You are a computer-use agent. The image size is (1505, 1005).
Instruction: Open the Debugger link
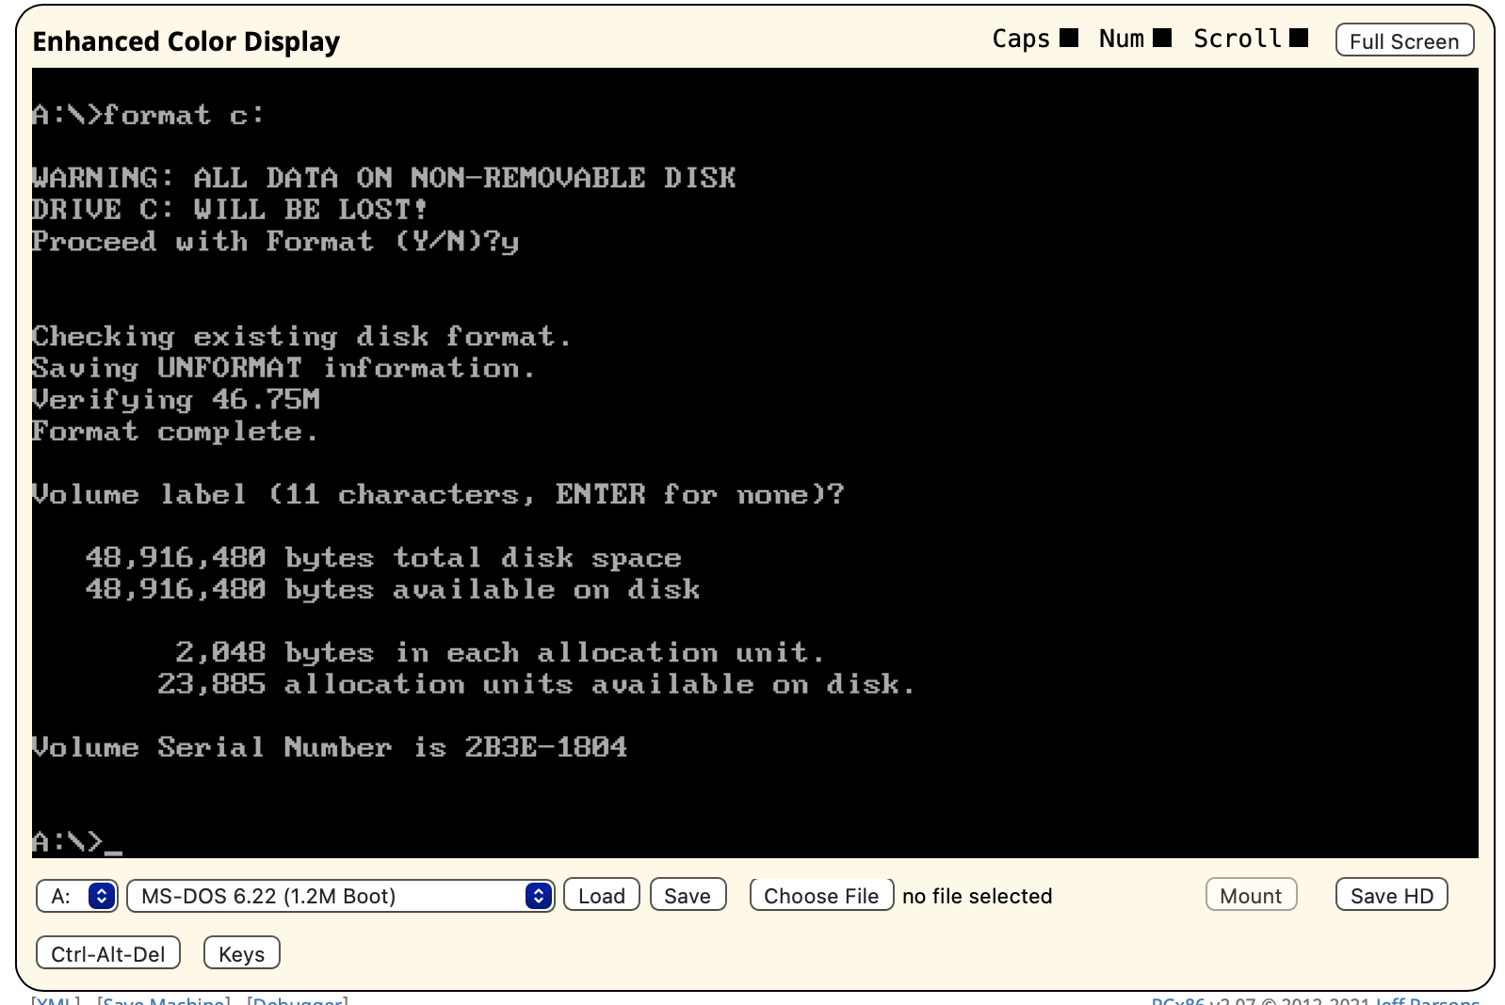pyautogui.click(x=298, y=999)
